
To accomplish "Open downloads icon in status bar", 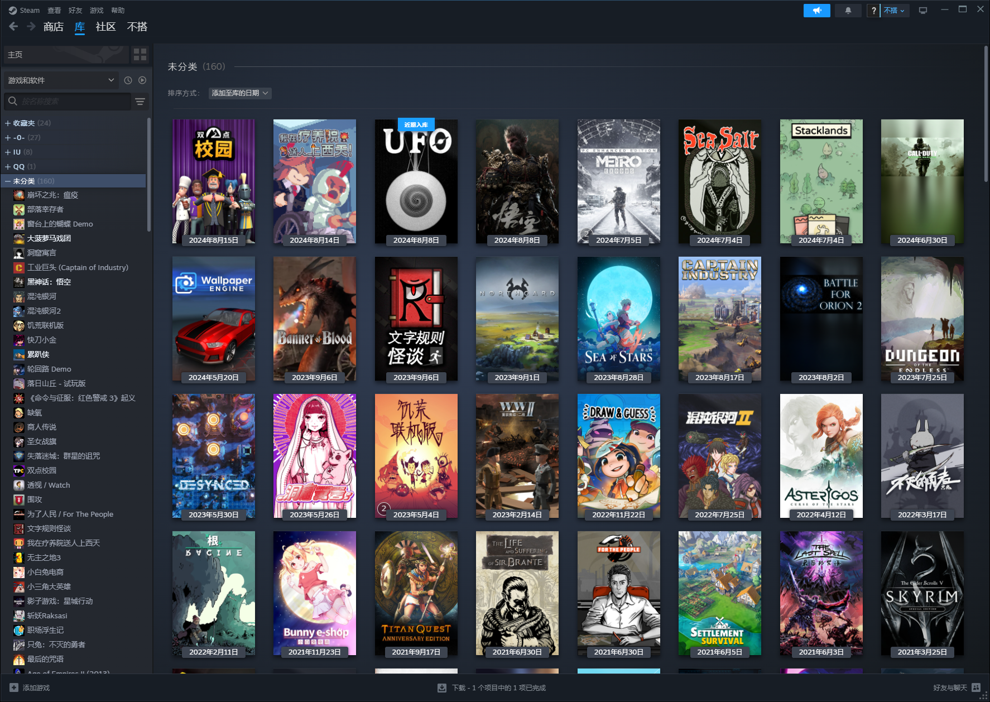I will (x=442, y=687).
